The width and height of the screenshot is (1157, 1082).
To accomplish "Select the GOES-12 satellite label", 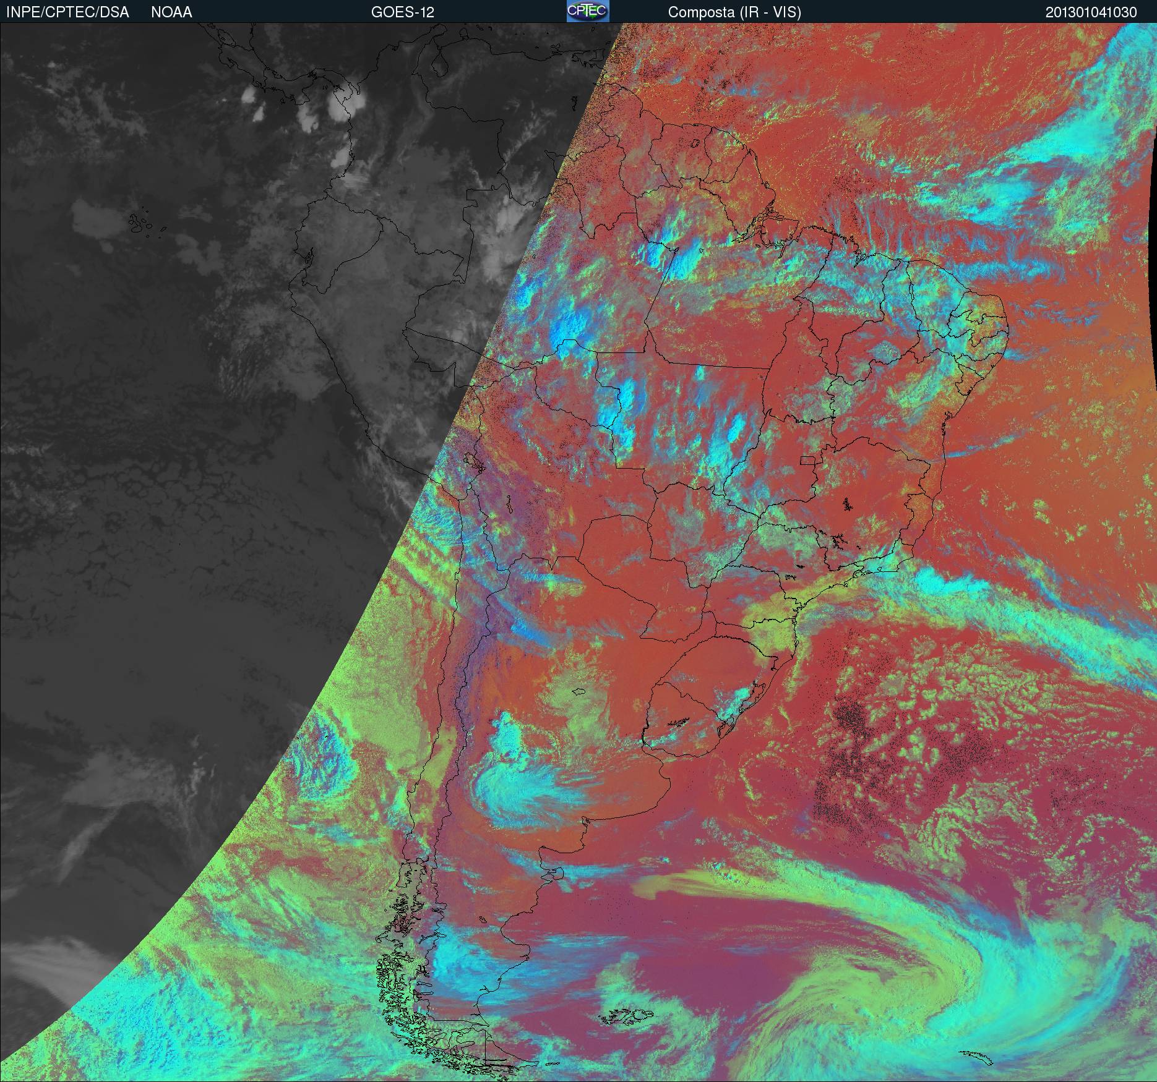I will 403,12.
